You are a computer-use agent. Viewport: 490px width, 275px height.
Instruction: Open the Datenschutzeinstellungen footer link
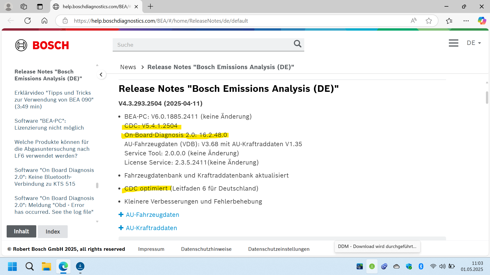point(279,249)
